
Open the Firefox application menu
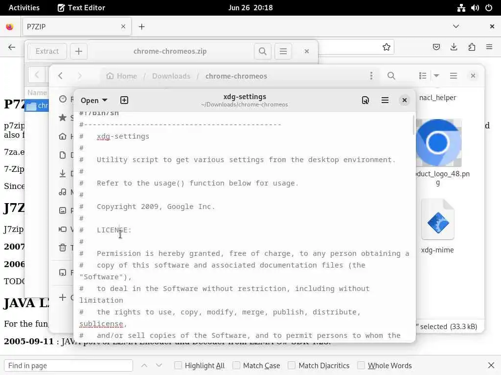[489, 47]
